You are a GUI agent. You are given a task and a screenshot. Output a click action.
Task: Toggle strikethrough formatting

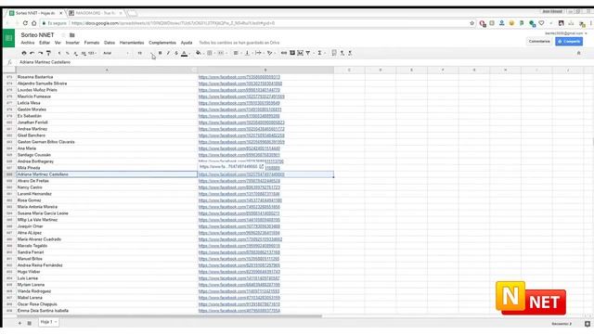(176, 53)
